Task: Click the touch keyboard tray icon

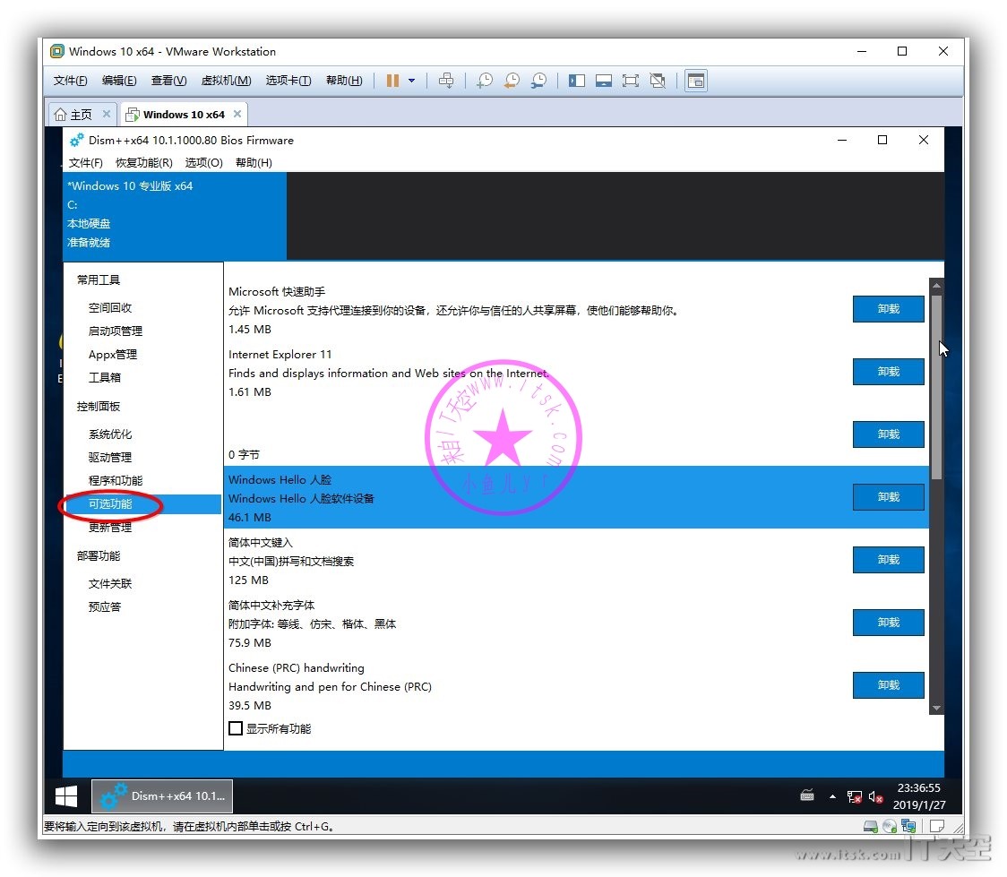Action: pyautogui.click(x=807, y=796)
